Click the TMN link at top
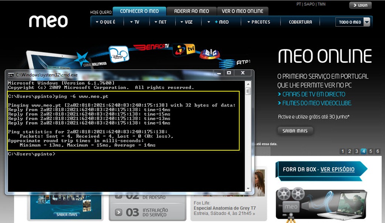 click(321, 4)
